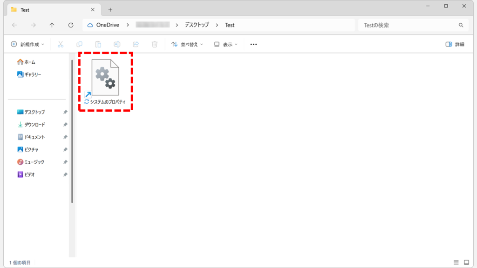Click the pin icon beside ビデオ
The width and height of the screenshot is (477, 268).
point(65,174)
